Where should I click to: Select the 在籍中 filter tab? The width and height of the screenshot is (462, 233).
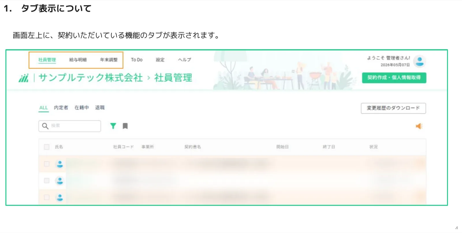pyautogui.click(x=82, y=107)
